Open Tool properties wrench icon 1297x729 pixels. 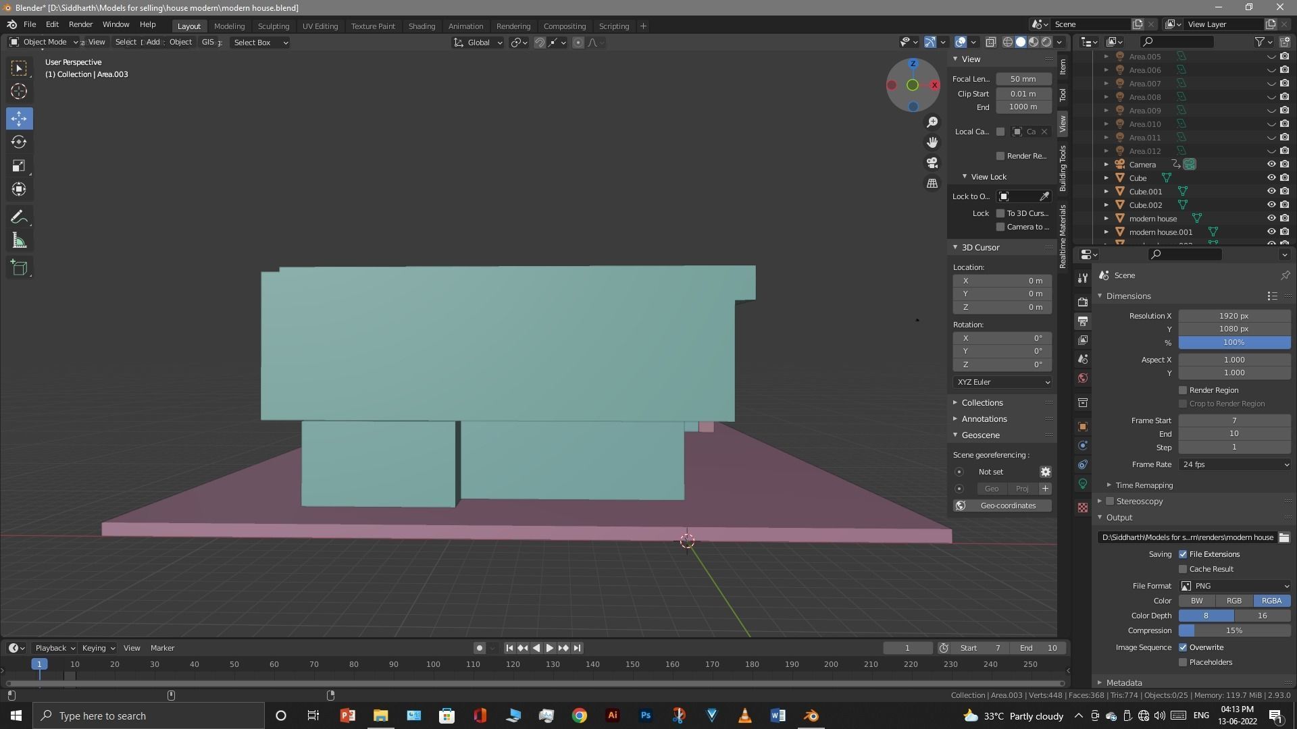coord(1083,277)
